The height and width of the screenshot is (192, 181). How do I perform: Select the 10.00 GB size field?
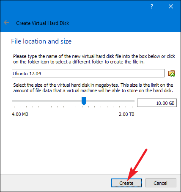click(x=157, y=103)
